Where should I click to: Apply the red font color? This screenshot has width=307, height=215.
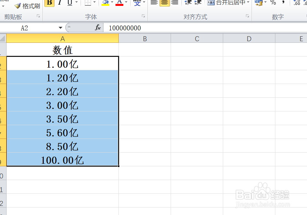coord(119,3)
